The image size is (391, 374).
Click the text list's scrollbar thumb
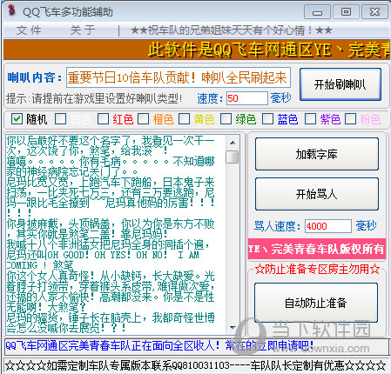click(x=232, y=157)
